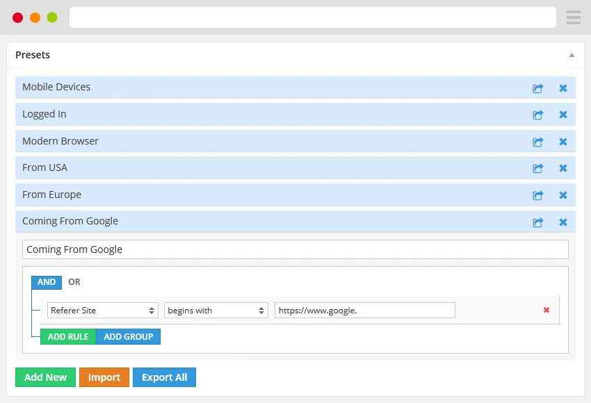Collapse the Coming From Google preset row
The width and height of the screenshot is (591, 403).
295,222
